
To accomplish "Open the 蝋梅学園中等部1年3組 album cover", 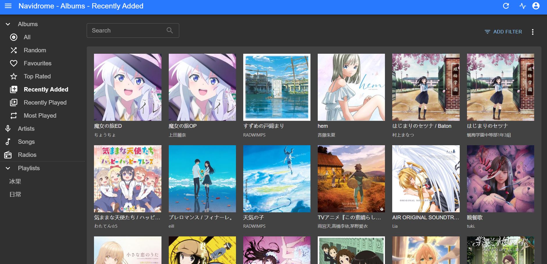I will 500,87.
